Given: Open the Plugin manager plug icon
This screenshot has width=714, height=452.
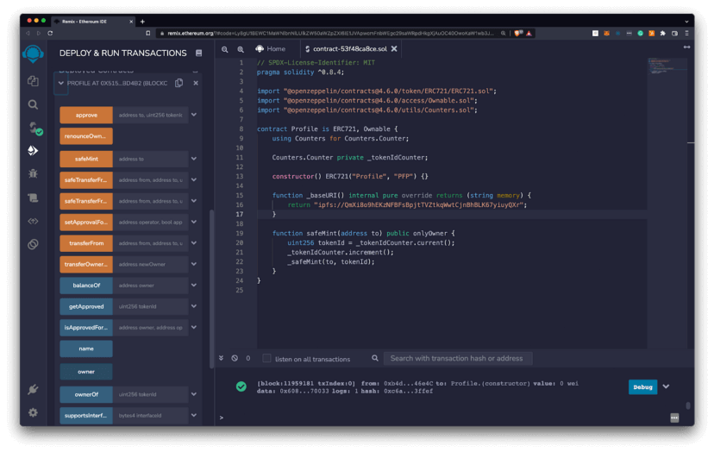Looking at the screenshot, I should [x=33, y=390].
